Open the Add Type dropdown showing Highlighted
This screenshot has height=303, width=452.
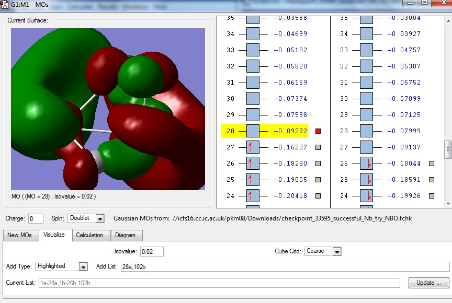[x=83, y=266]
